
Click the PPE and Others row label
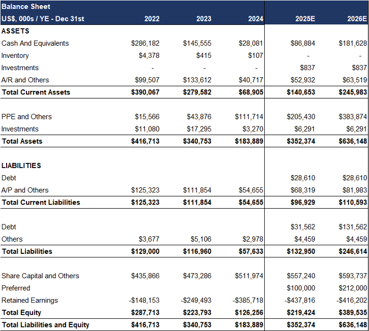click(x=26, y=117)
